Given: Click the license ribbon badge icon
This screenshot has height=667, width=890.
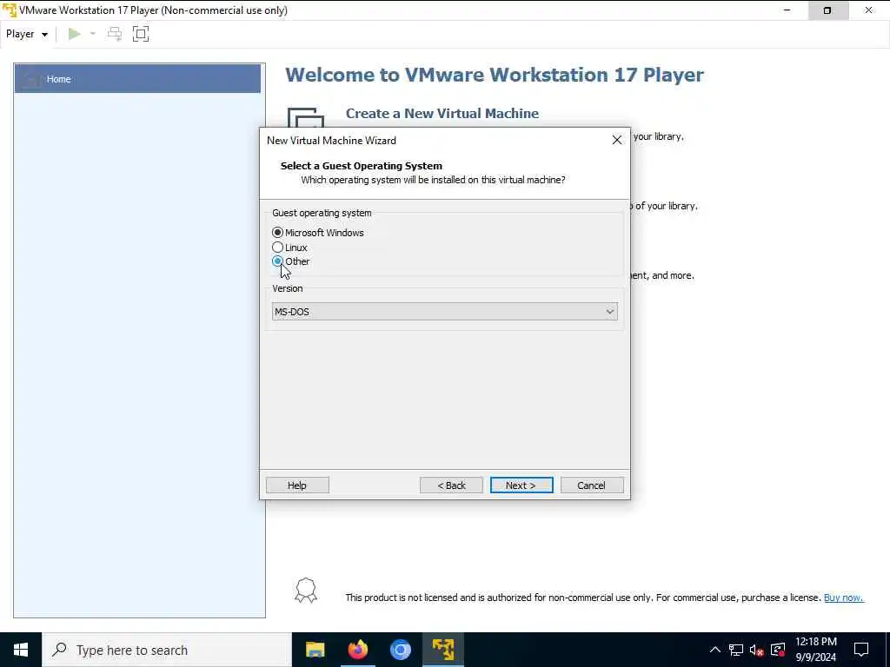Looking at the screenshot, I should coord(306,591).
